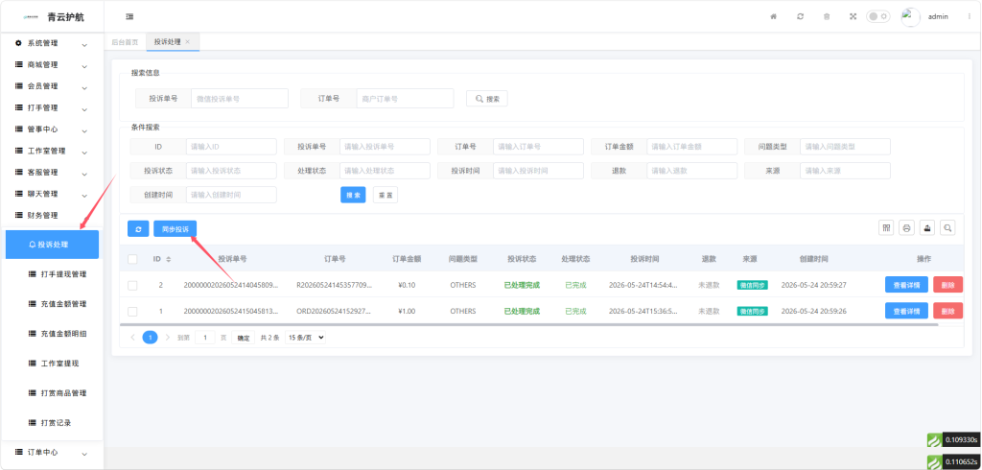Open the more options dots next to admin
The height and width of the screenshot is (470, 982).
(x=969, y=17)
